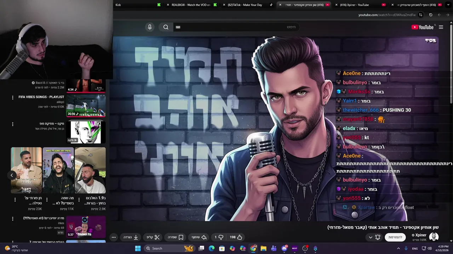Download the video with download button
This screenshot has height=254, width=453.
(x=131, y=237)
